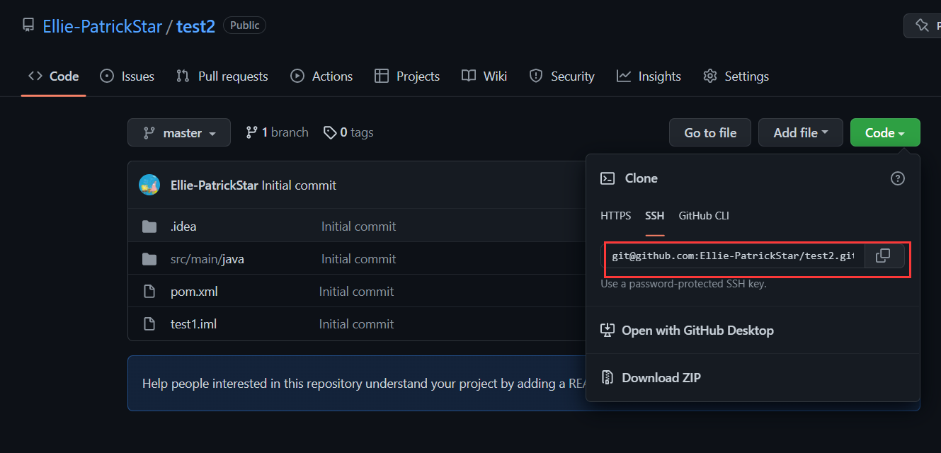Viewport: 941px width, 453px height.
Task: Switch to the GitHub CLI clone tab
Action: (x=704, y=216)
